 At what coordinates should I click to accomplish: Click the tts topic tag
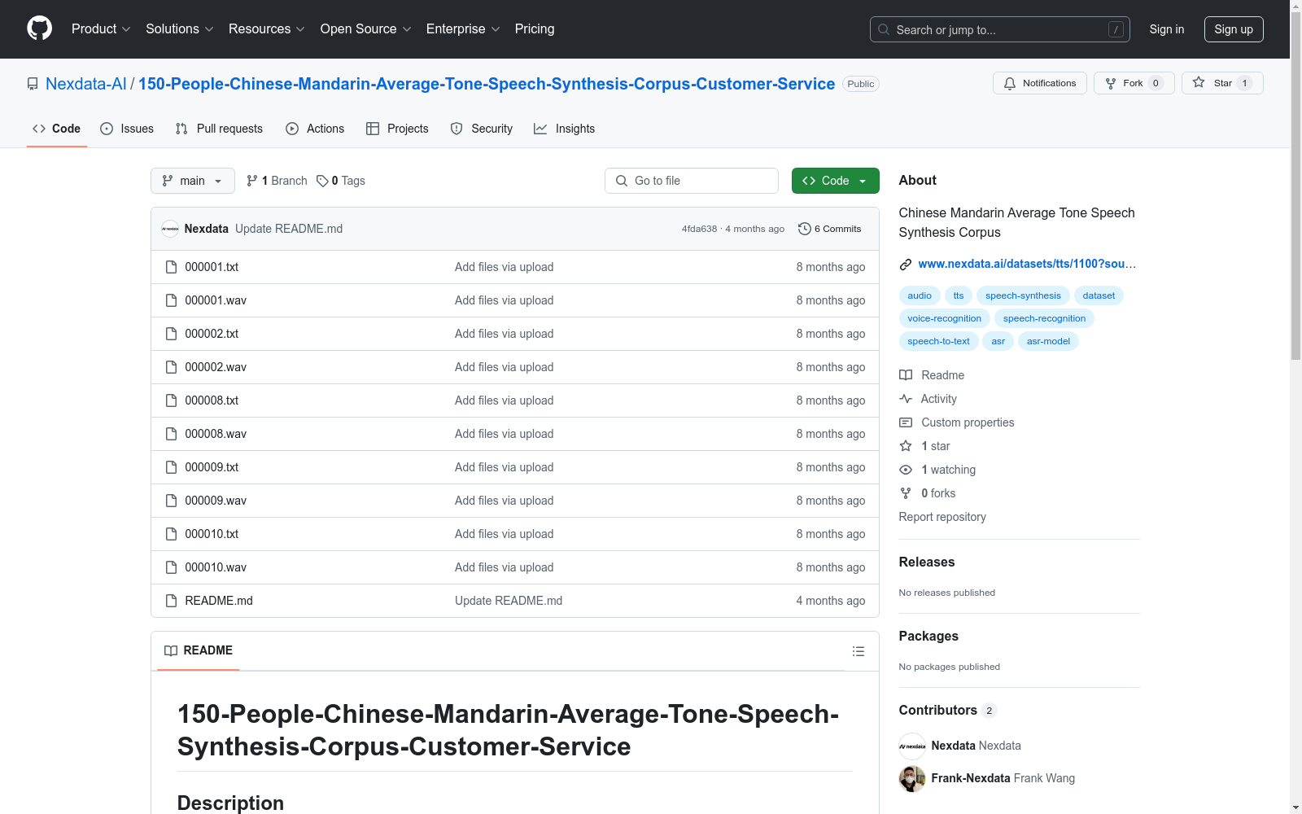pyautogui.click(x=959, y=295)
